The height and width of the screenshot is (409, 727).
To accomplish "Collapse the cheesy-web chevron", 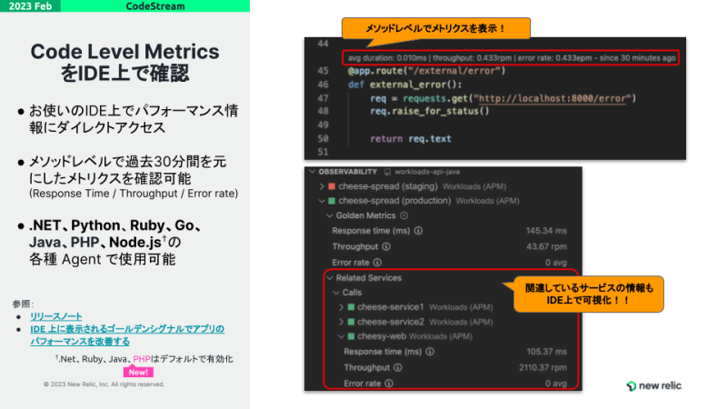I will (x=342, y=336).
